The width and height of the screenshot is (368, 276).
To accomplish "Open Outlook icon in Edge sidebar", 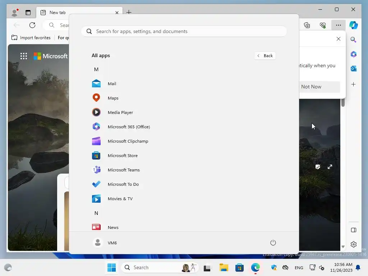I will [354, 69].
